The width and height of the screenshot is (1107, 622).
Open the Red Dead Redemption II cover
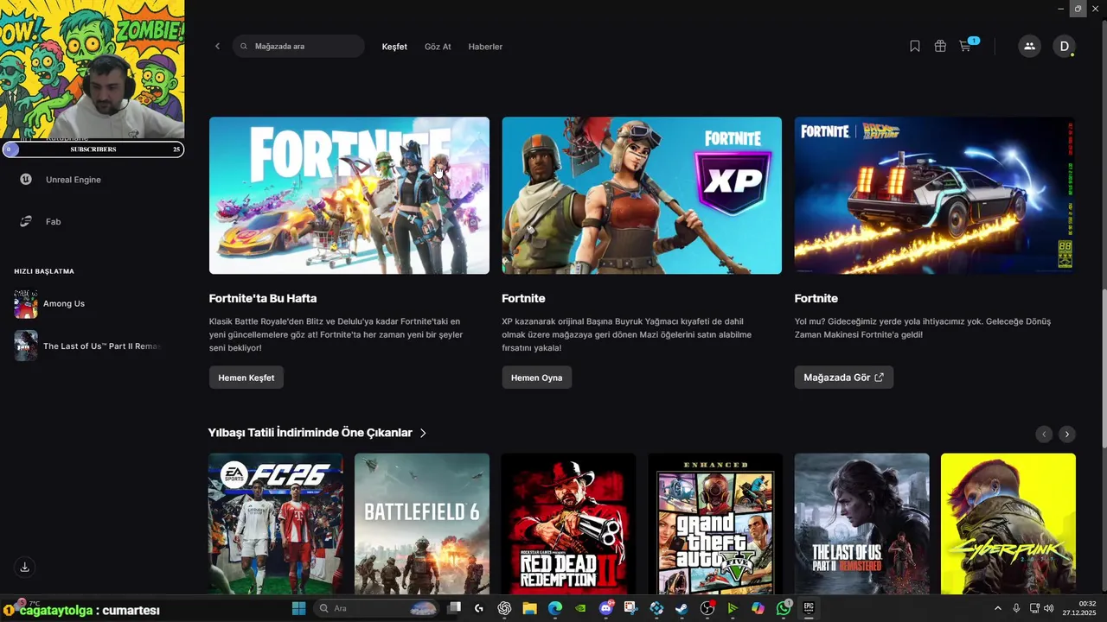(x=568, y=524)
